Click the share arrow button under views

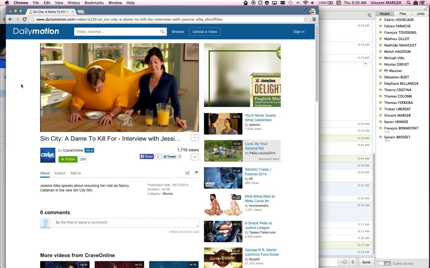(x=195, y=157)
